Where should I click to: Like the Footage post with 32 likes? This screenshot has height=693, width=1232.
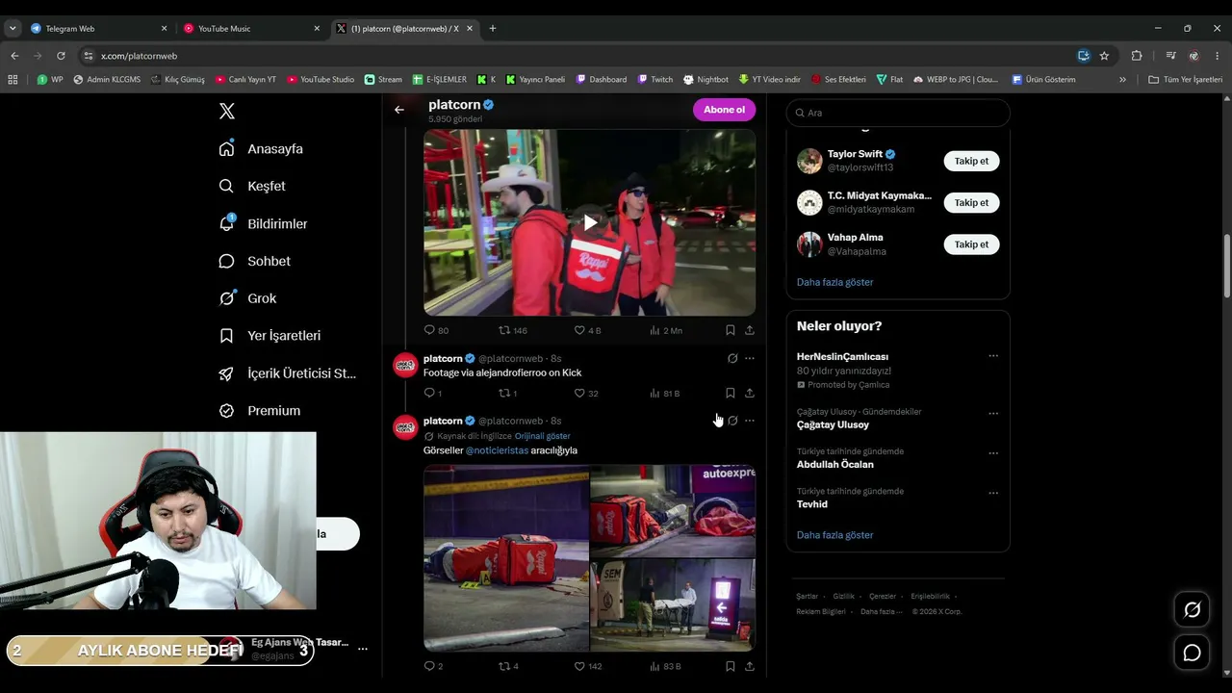pyautogui.click(x=586, y=393)
